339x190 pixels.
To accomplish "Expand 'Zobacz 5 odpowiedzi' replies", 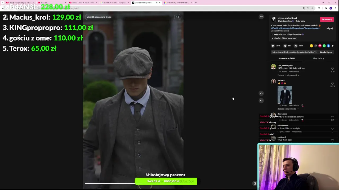I will point(288,109).
